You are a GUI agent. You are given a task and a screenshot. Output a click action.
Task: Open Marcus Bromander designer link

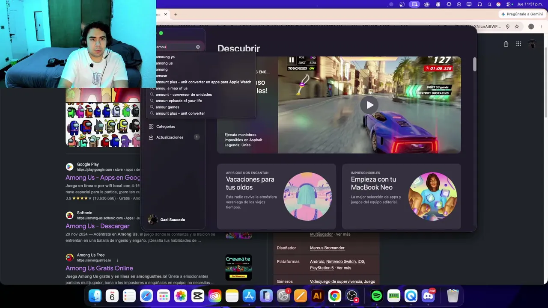pyautogui.click(x=327, y=248)
